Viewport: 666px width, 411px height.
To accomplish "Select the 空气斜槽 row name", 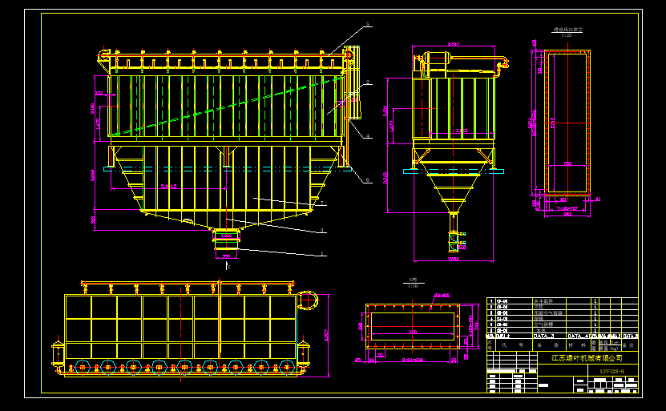I will [543, 324].
